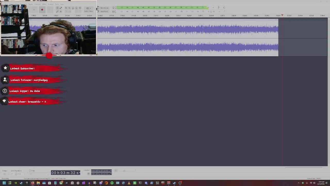The image size is (330, 186).
Task: Open the Analyze menu
Action: (51, 4)
